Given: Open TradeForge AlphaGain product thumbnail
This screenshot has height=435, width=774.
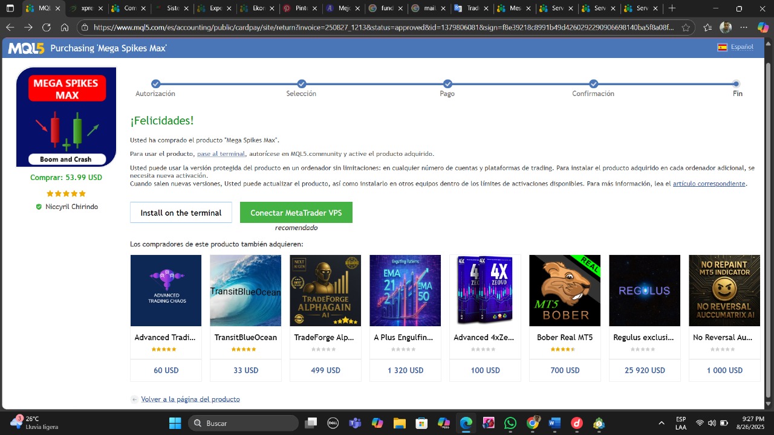Looking at the screenshot, I should (325, 291).
